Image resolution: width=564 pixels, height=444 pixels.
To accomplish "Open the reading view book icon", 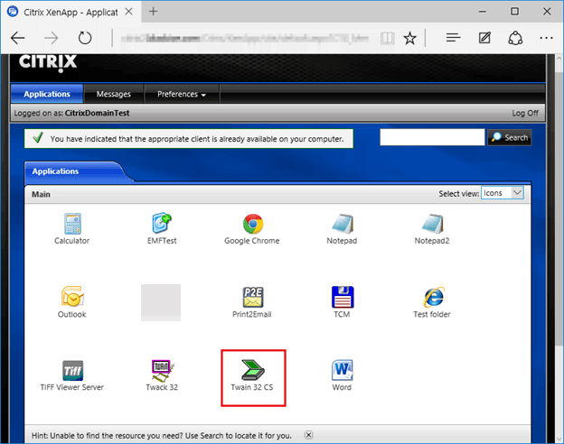I will pyautogui.click(x=388, y=38).
